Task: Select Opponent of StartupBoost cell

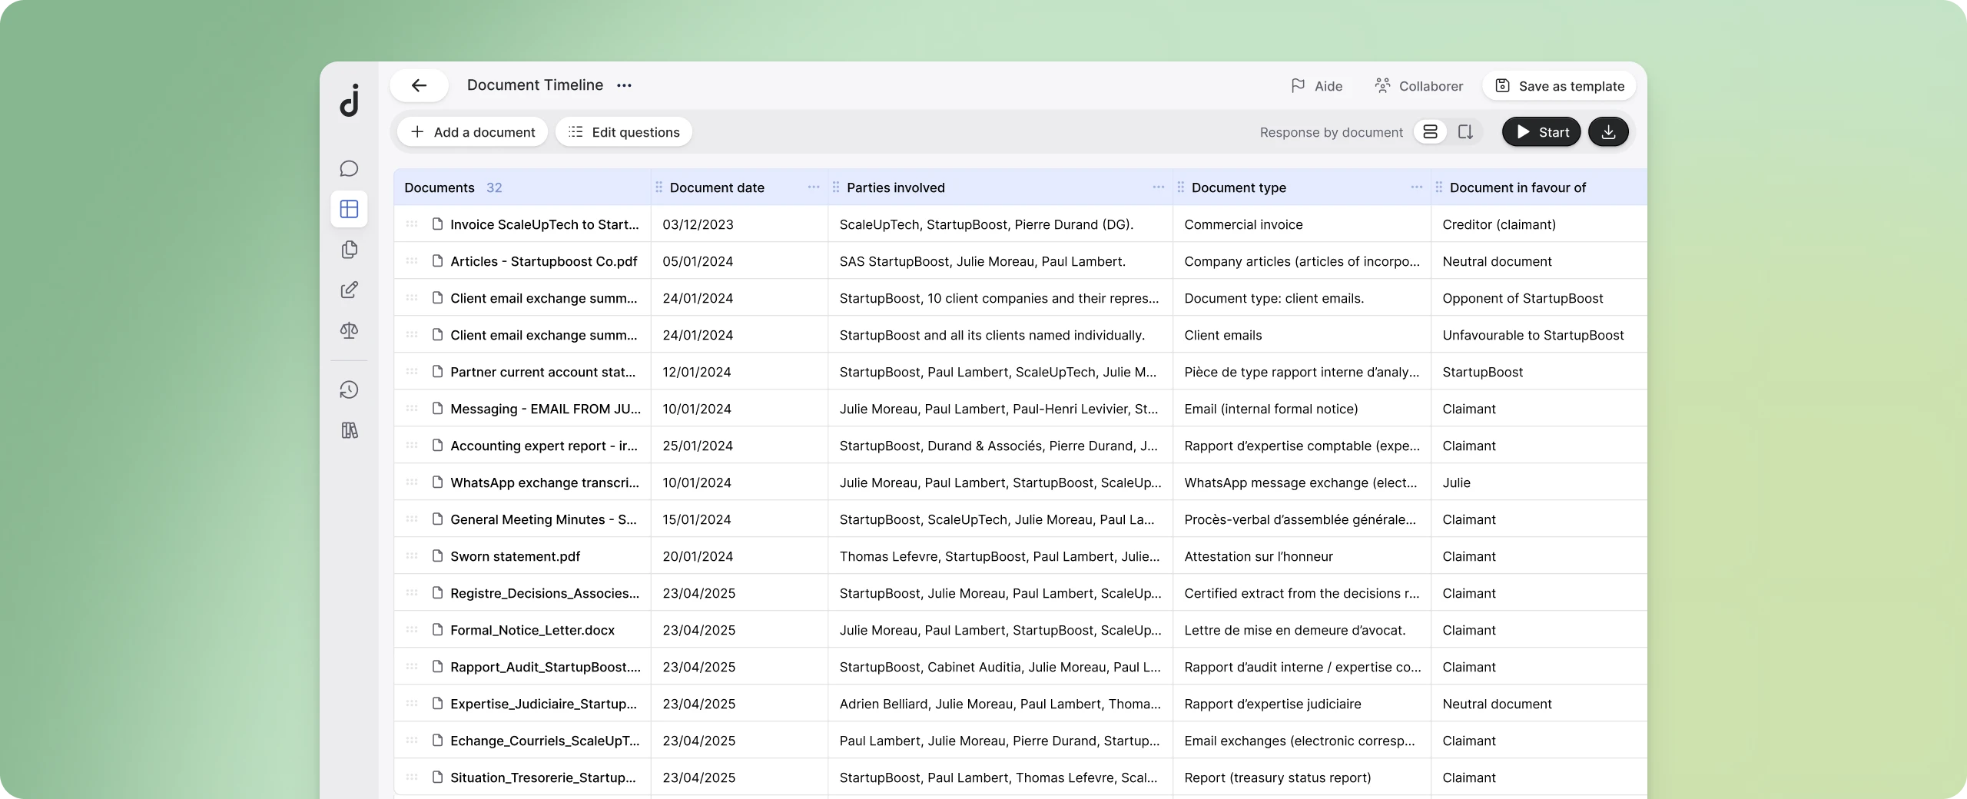Action: click(1539, 298)
